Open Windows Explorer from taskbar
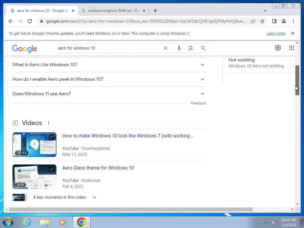Image resolution: width=304 pixels, height=228 pixels. click(x=45, y=222)
